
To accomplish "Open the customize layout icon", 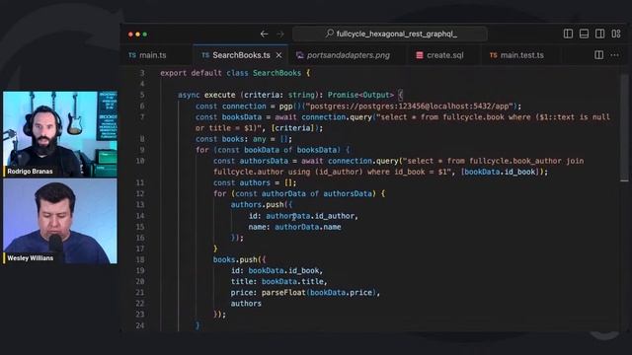I will pyautogui.click(x=616, y=34).
